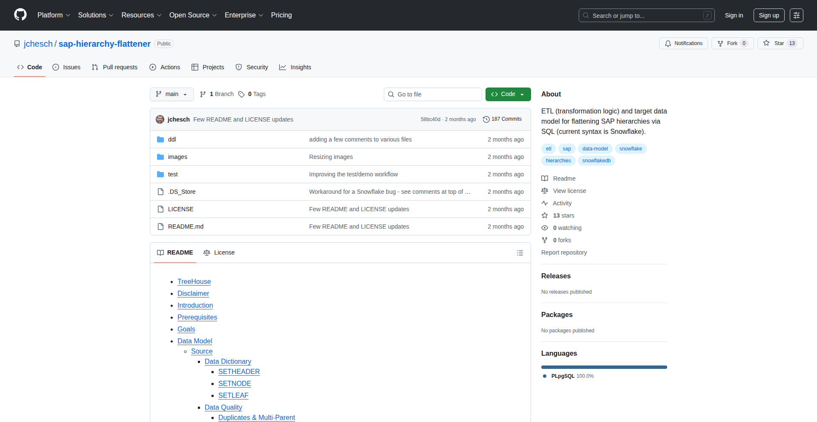Open the SETHEADER link in README
This screenshot has height=422, width=817.
[x=239, y=371]
